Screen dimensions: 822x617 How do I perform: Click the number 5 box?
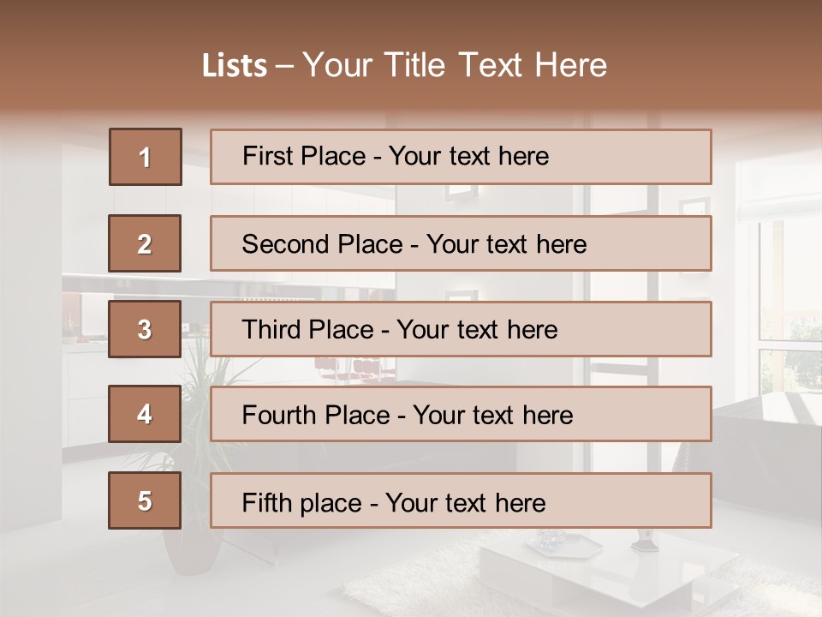(145, 500)
